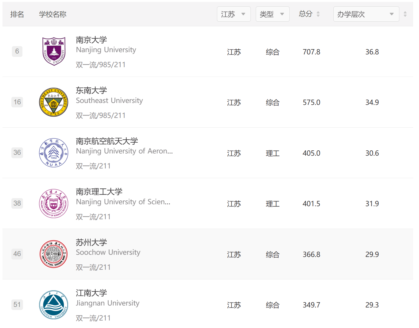Click the 总分 column header
The height and width of the screenshot is (328, 419).
coord(306,14)
